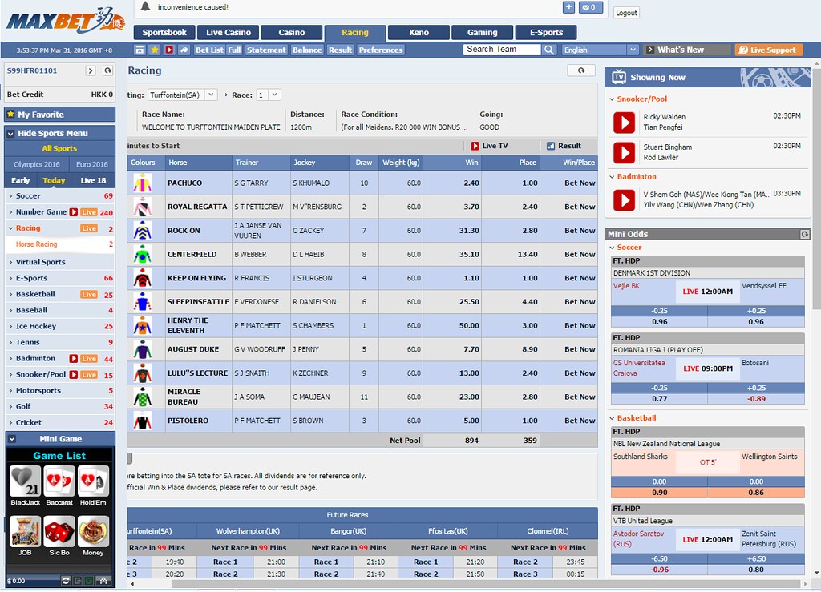
Task: Open the Baccarat mini game
Action: 59,481
